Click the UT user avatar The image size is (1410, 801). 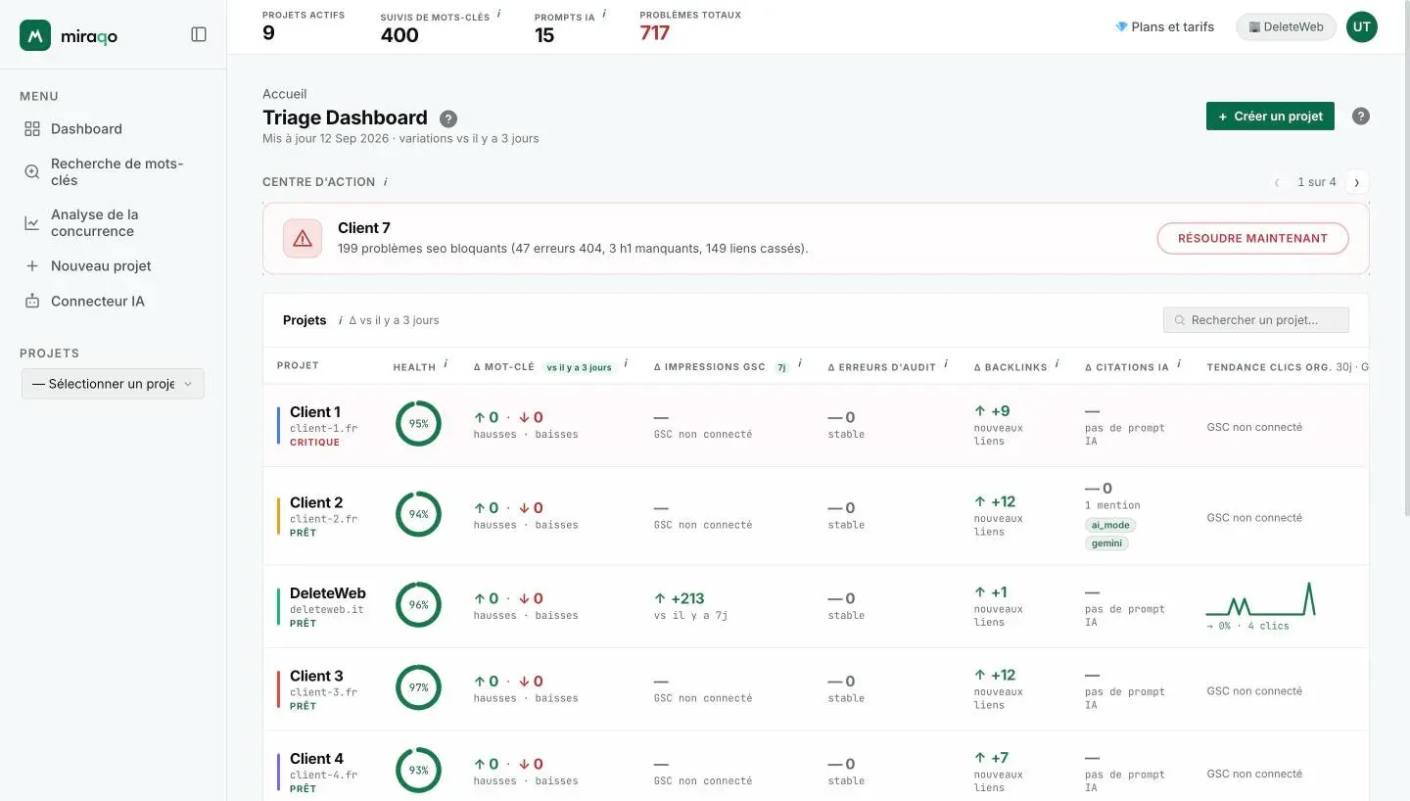click(1361, 26)
